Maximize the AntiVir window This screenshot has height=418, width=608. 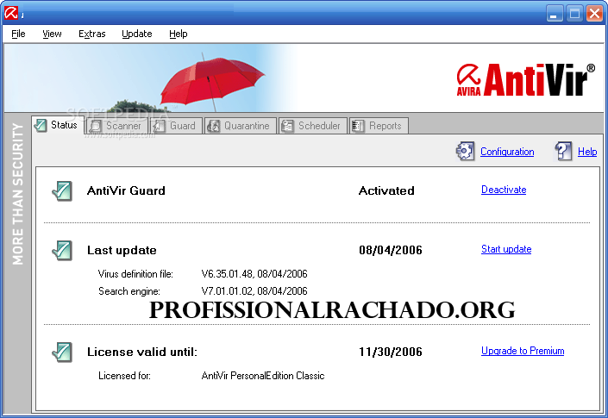click(574, 14)
